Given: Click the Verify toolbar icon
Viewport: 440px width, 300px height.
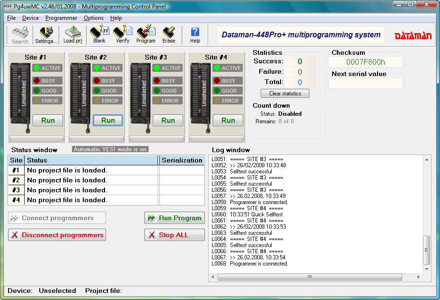Looking at the screenshot, I should coord(123,35).
